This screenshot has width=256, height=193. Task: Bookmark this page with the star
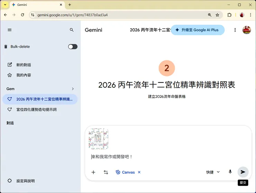tap(217, 15)
